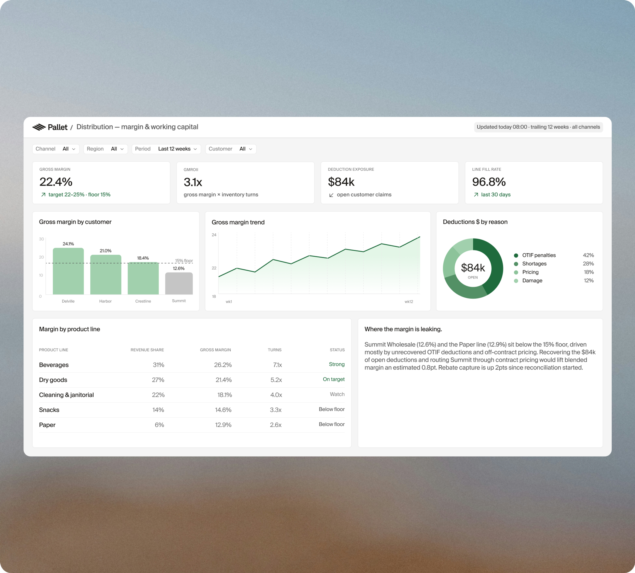Click the Pallet brand name
635x573 pixels.
coord(58,127)
